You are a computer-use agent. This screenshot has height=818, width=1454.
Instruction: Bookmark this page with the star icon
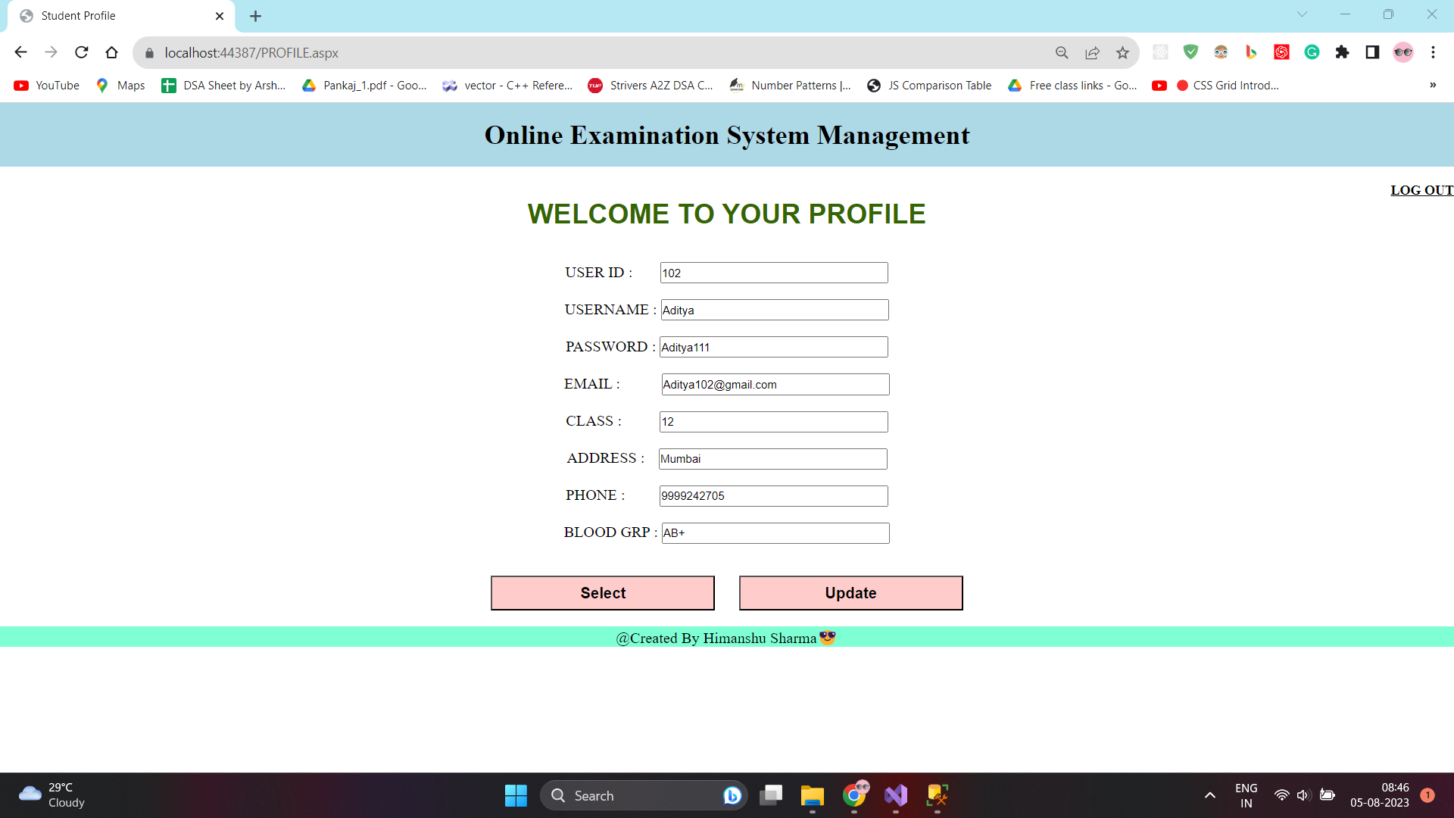(x=1123, y=52)
